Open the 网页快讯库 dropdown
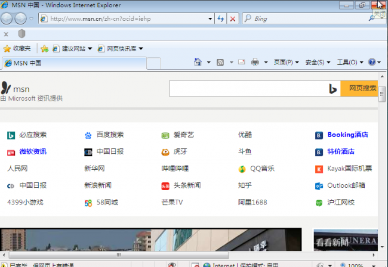Image resolution: width=388 pixels, height=267 pixels. coord(121,49)
